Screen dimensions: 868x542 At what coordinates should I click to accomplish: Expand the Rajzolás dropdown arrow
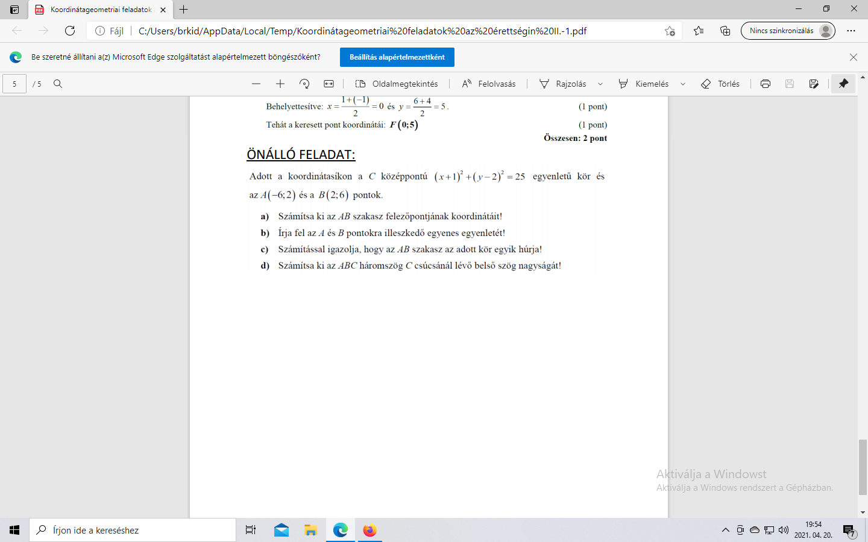600,84
